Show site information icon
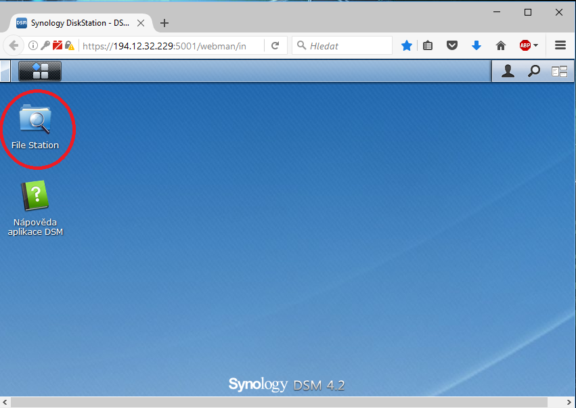The width and height of the screenshot is (576, 408). (33, 45)
